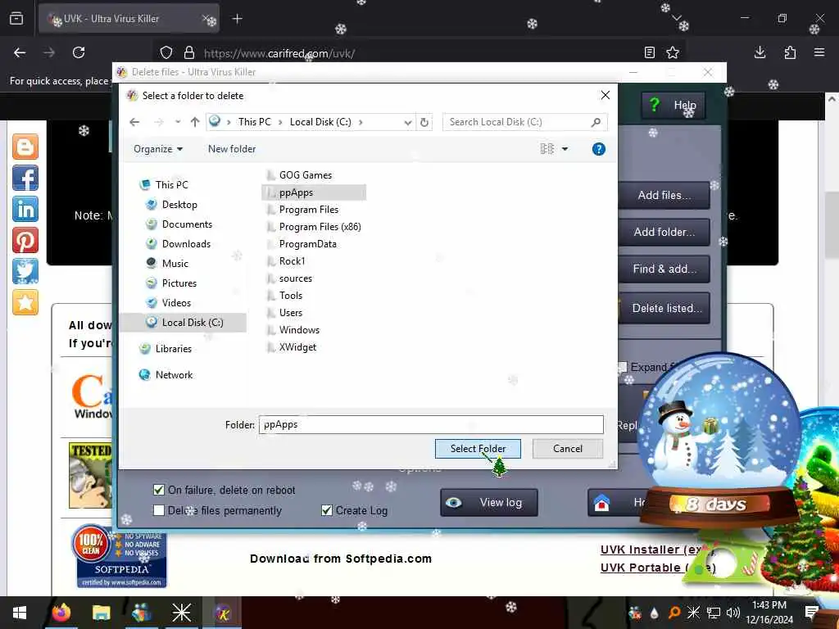This screenshot has width=839, height=629.
Task: Click the LinkedIn share icon
Action: (x=25, y=209)
